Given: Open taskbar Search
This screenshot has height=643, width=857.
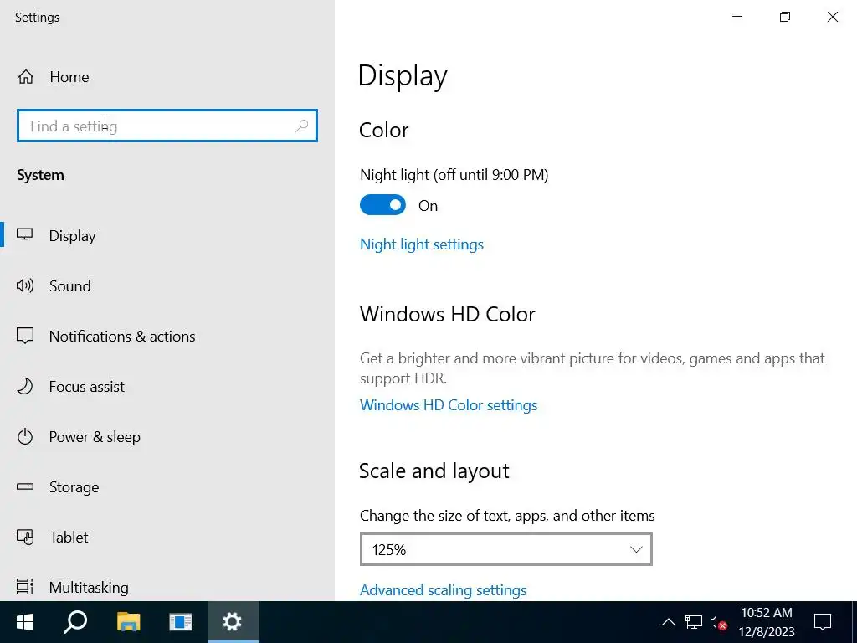Looking at the screenshot, I should pyautogui.click(x=75, y=622).
